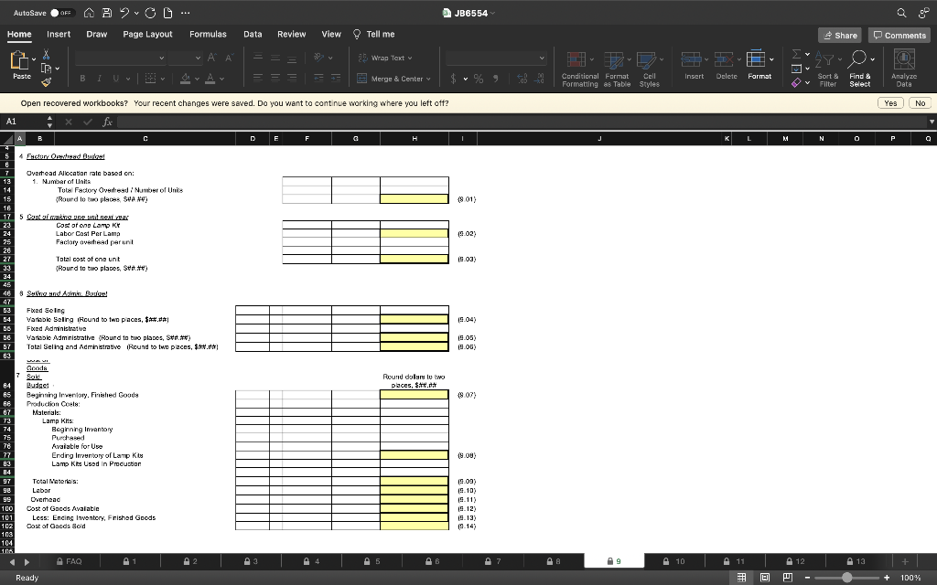Switch to the Data tab
Screen dimensions: 937x585
pyautogui.click(x=253, y=34)
